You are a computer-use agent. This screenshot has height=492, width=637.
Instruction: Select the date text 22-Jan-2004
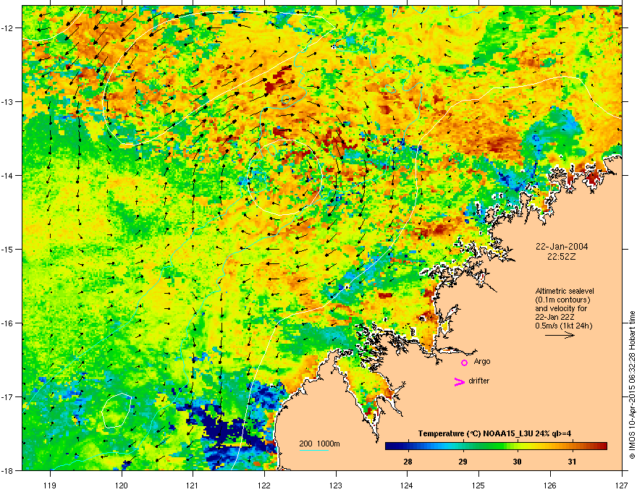(x=562, y=247)
